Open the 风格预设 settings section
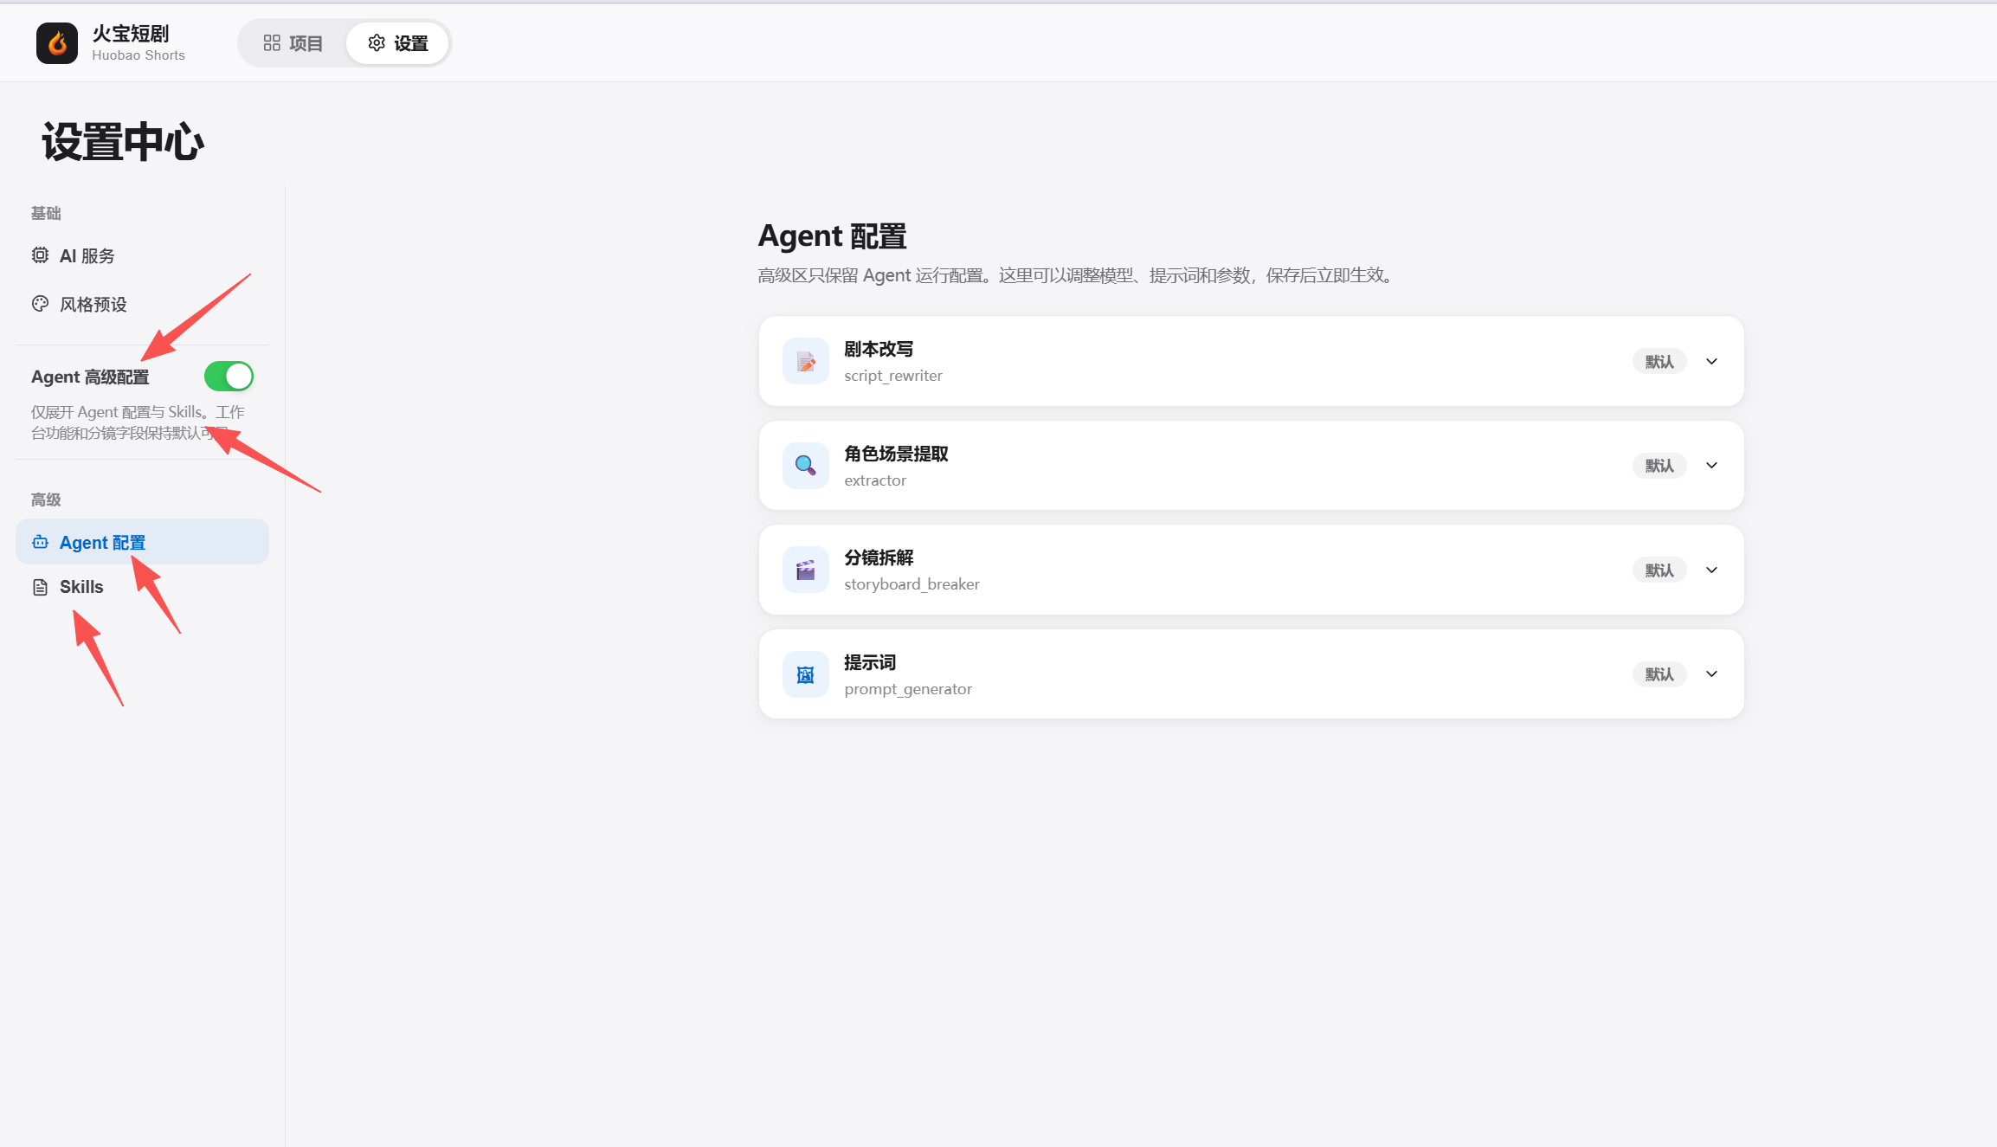 [x=142, y=304]
